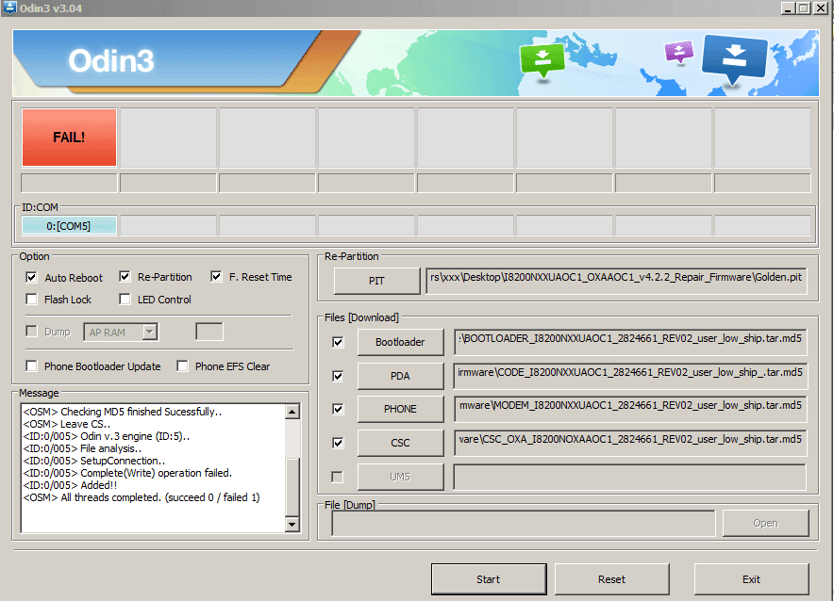This screenshot has height=601, width=834.
Task: Click the BOOTLOADER tar.md5 path field
Action: 630,342
